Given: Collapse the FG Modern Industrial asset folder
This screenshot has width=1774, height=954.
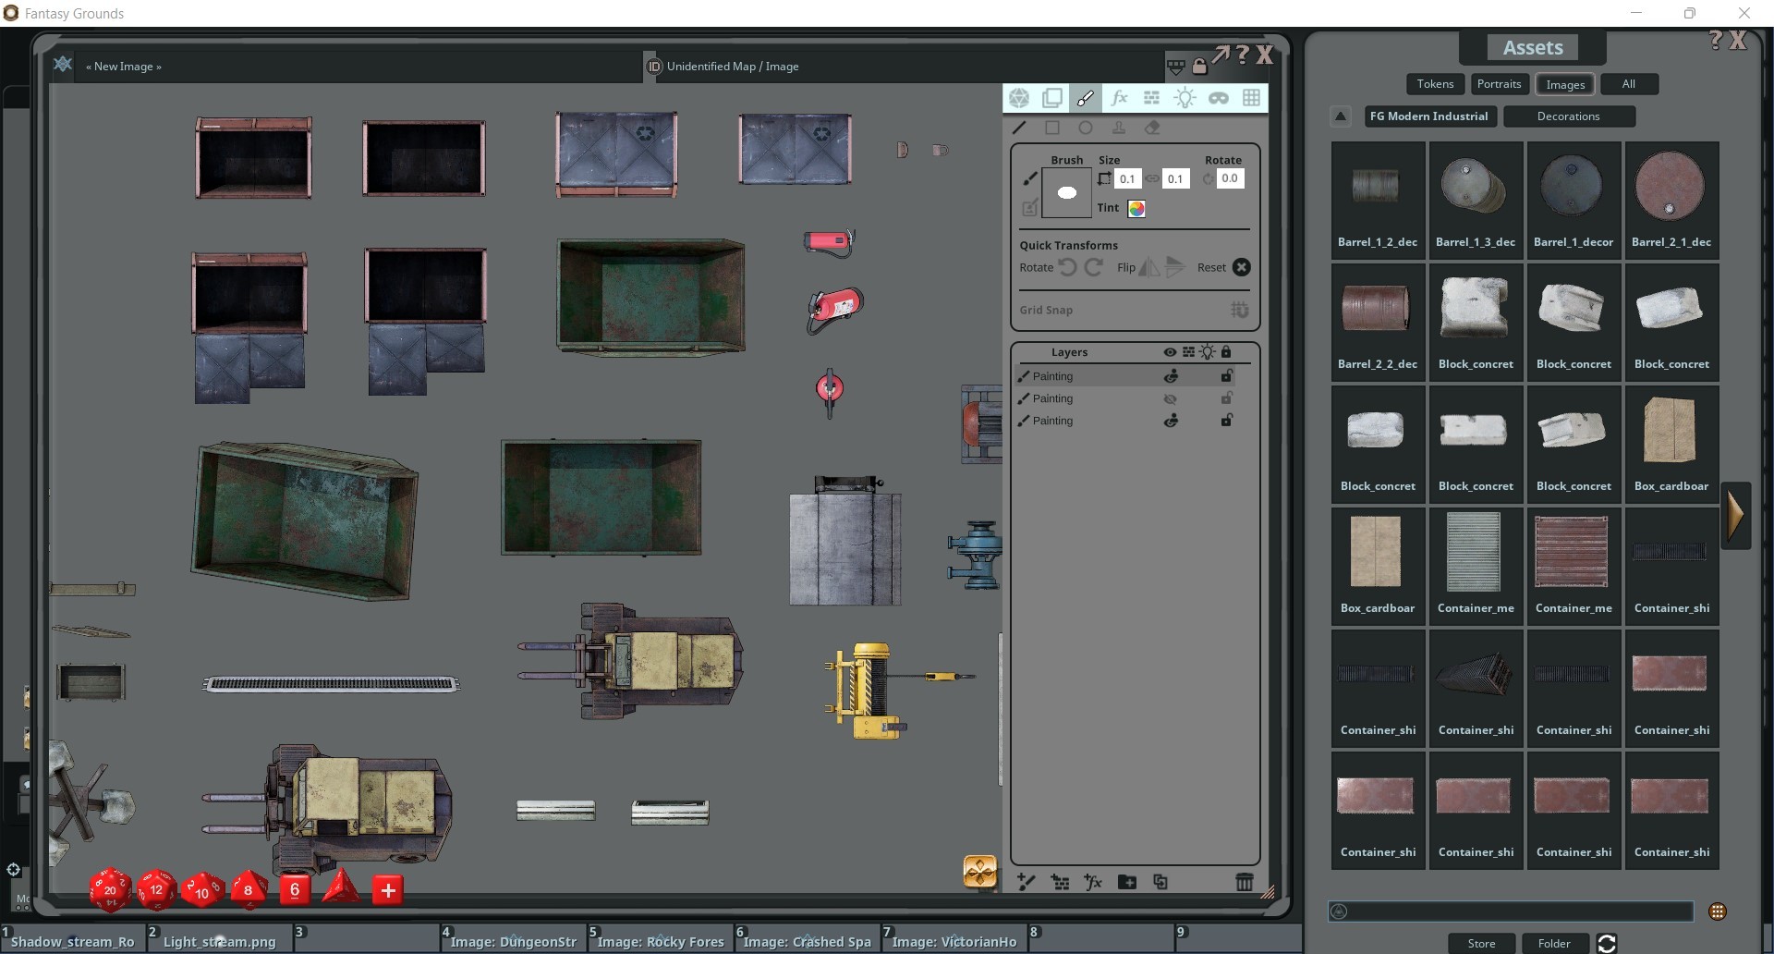Looking at the screenshot, I should click(1341, 116).
